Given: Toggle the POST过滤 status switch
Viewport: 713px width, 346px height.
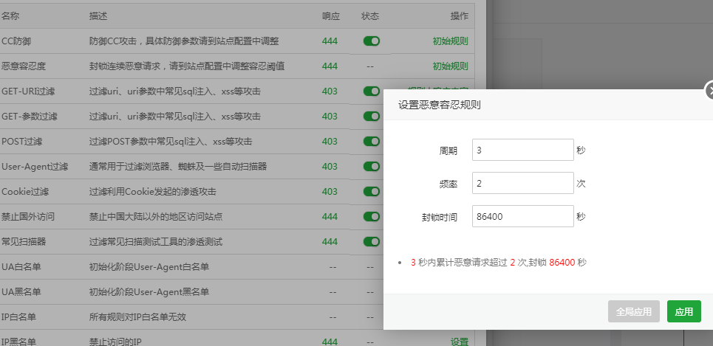Looking at the screenshot, I should [x=372, y=141].
